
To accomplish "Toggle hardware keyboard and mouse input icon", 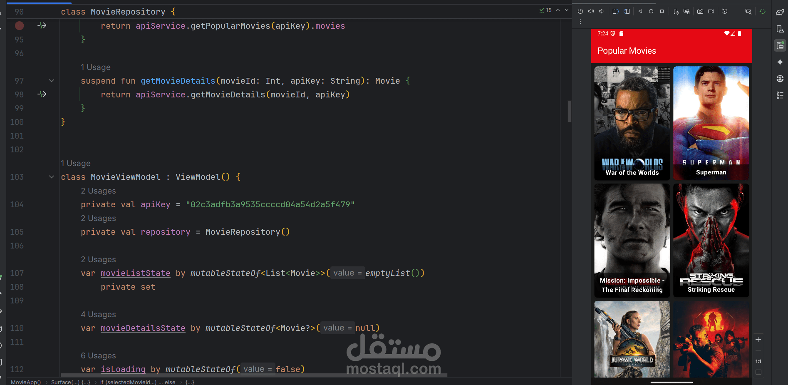I will 686,11.
